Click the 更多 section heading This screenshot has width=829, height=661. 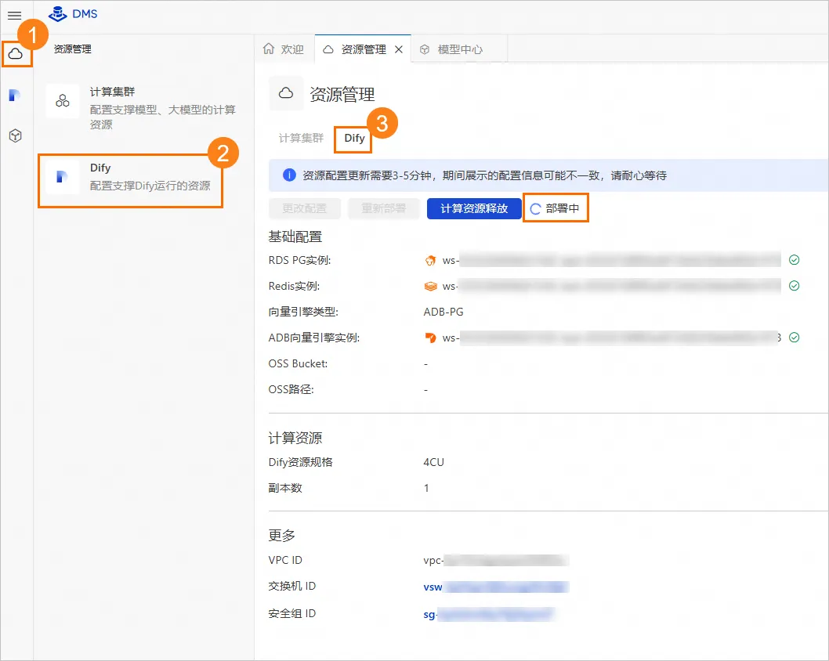pyautogui.click(x=282, y=535)
